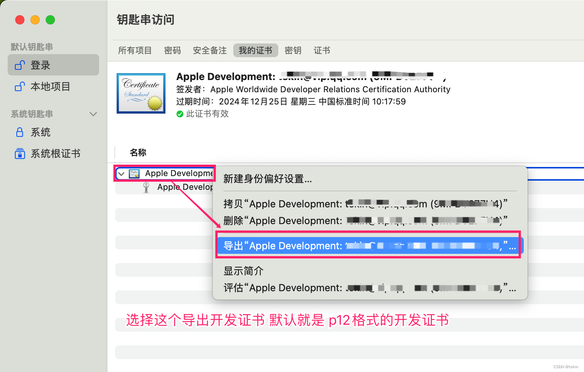This screenshot has width=584, height=372.
Task: Click the 签发者 Apple Worldwide Developer Relations text
Action: (x=313, y=89)
